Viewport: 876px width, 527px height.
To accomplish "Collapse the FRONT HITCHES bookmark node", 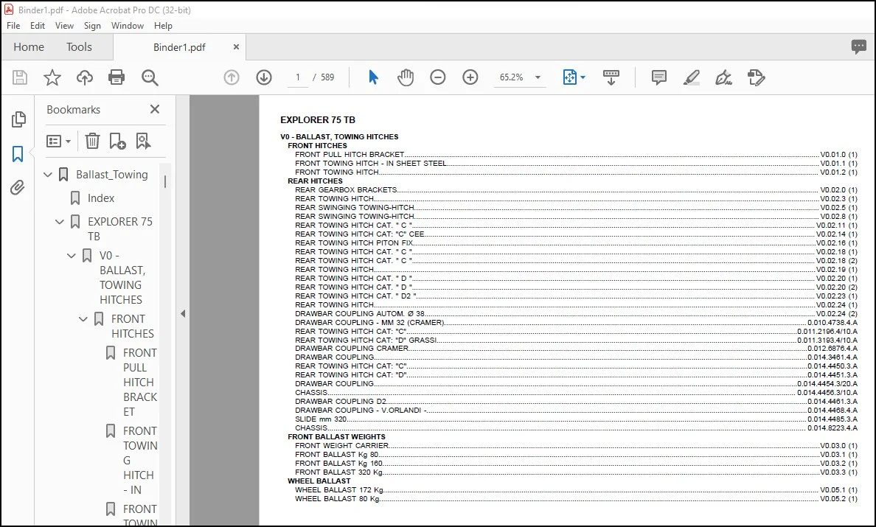I will click(83, 319).
